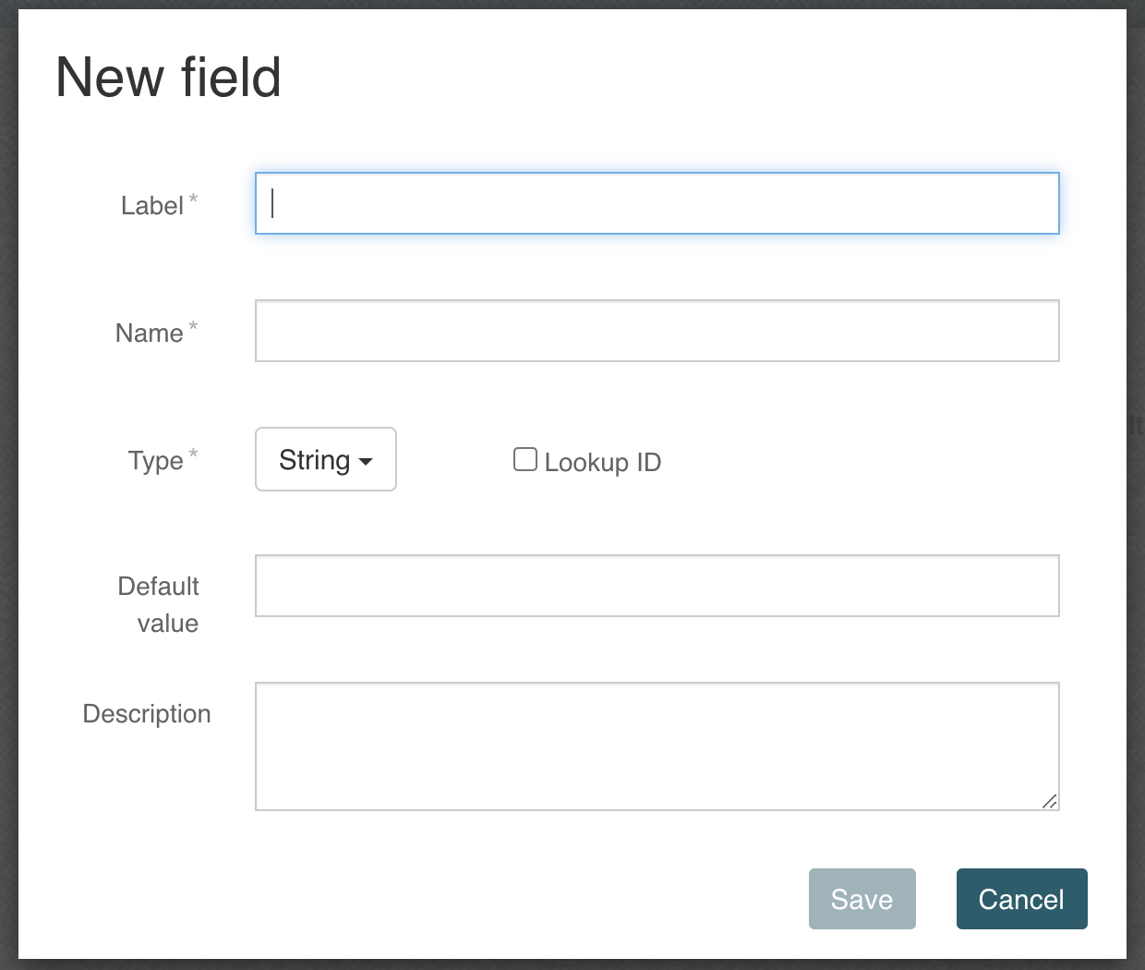Click the Name field label
The height and width of the screenshot is (970, 1145).
point(148,333)
